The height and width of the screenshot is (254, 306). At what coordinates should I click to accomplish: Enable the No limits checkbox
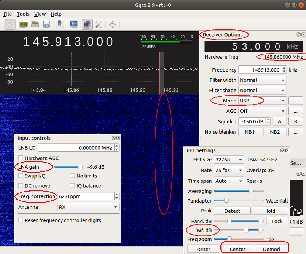pyautogui.click(x=72, y=176)
